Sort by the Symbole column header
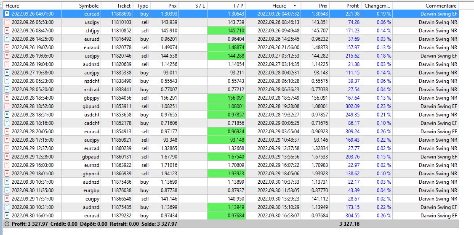This screenshot has height=235, width=474. [x=82, y=6]
